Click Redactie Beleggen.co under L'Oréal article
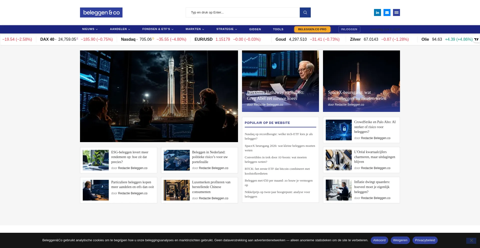This screenshot has height=248, width=480. 375,168
